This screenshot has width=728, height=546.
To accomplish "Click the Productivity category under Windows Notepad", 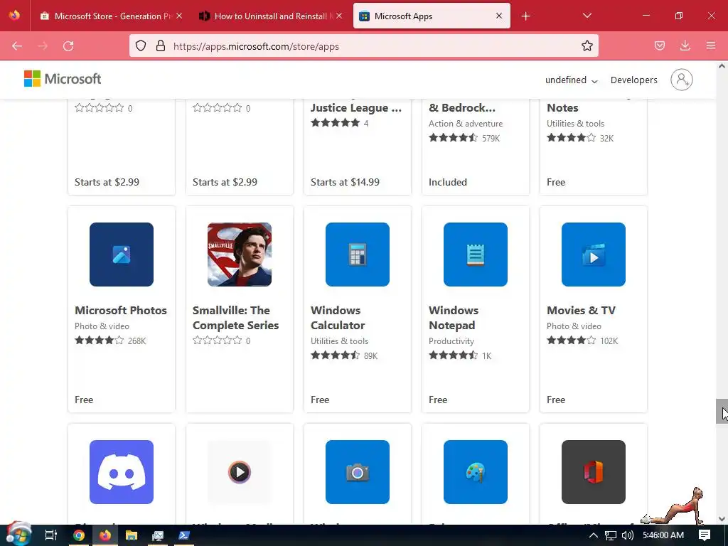I will 451,341.
